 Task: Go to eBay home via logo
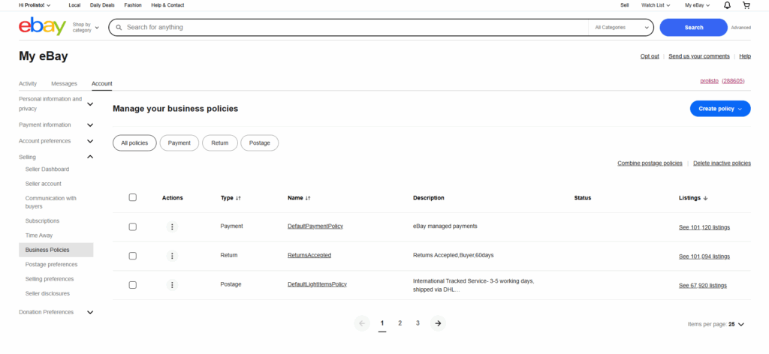pyautogui.click(x=42, y=27)
